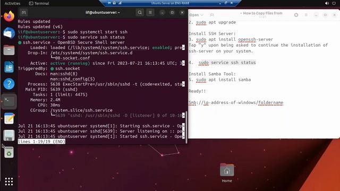
Task: Click the 'Ready!!' line in editor
Action: click(197, 91)
